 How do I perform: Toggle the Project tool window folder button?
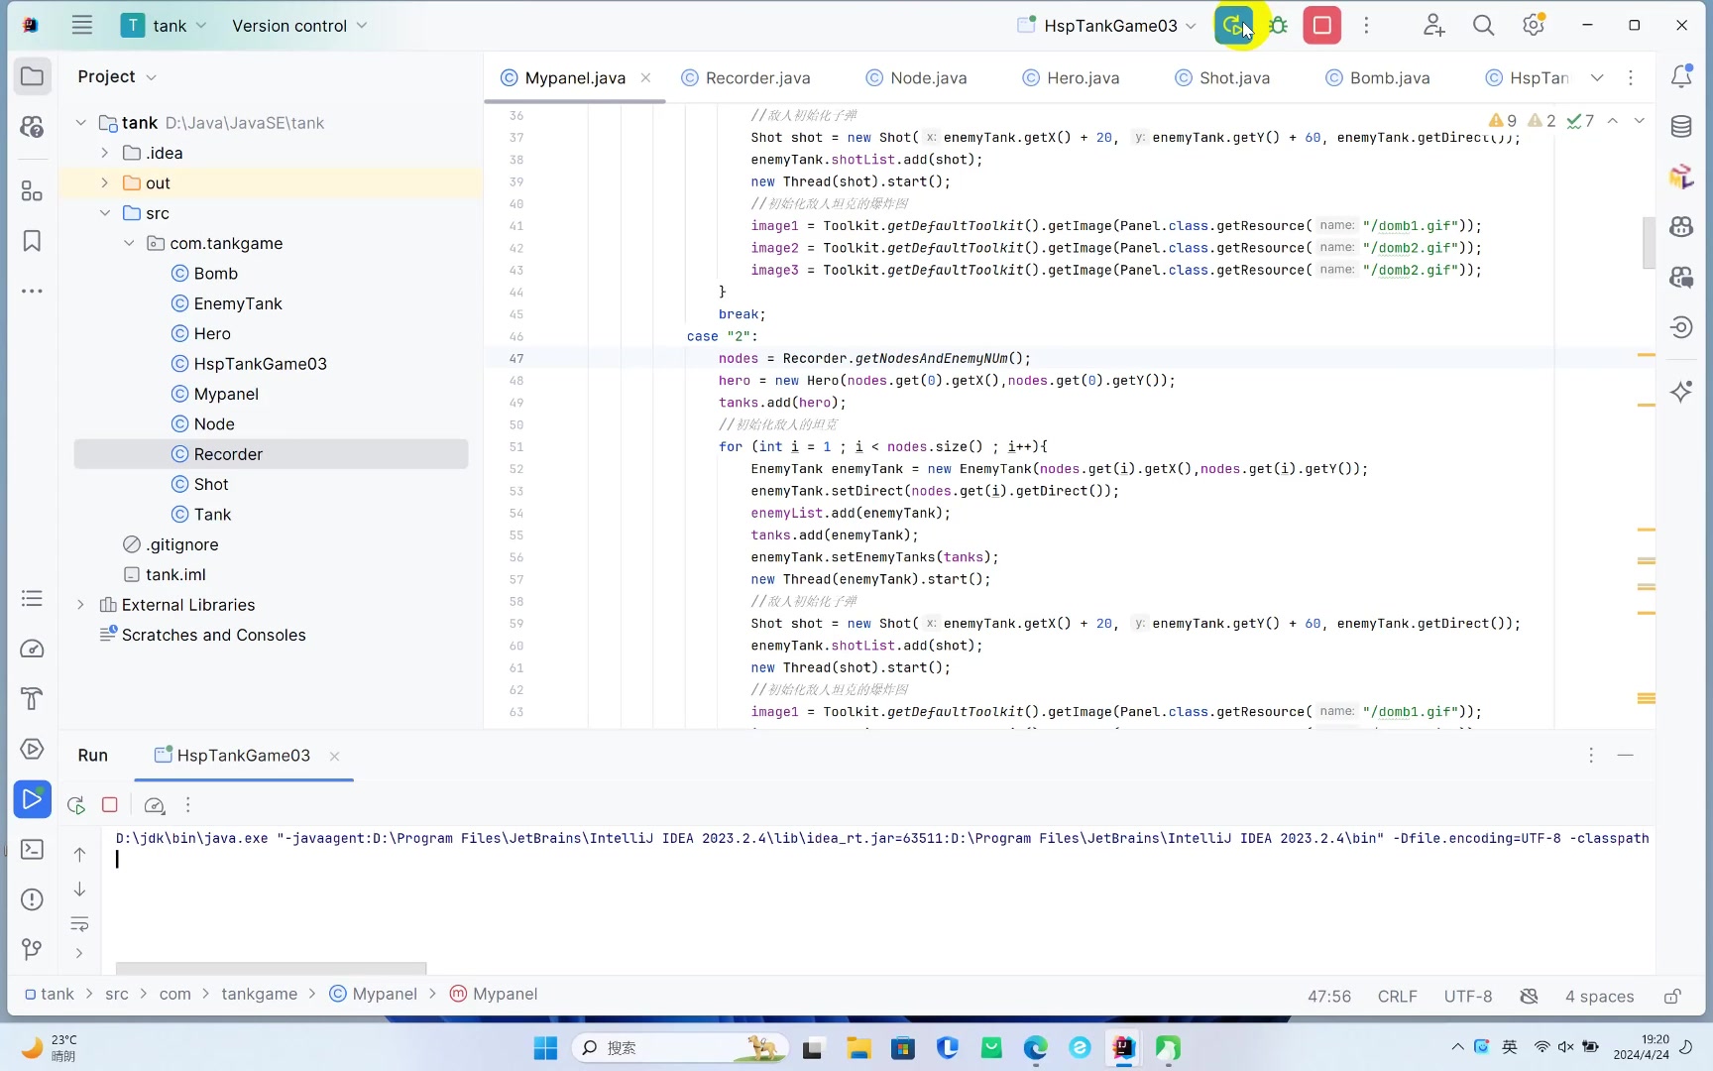point(32,76)
